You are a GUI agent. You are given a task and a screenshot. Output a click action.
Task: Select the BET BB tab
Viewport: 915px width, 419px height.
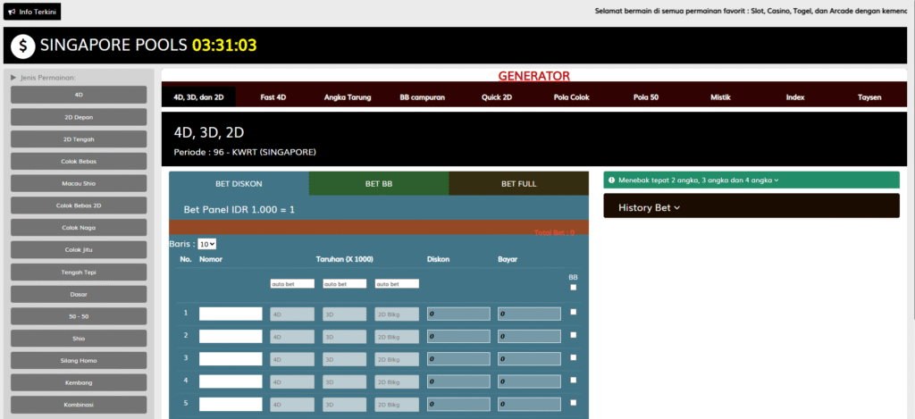(379, 184)
